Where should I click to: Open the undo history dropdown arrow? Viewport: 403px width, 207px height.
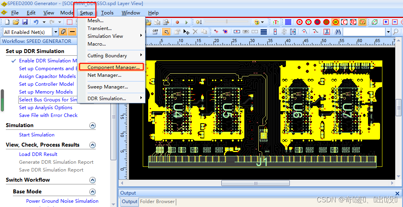click(44, 22)
